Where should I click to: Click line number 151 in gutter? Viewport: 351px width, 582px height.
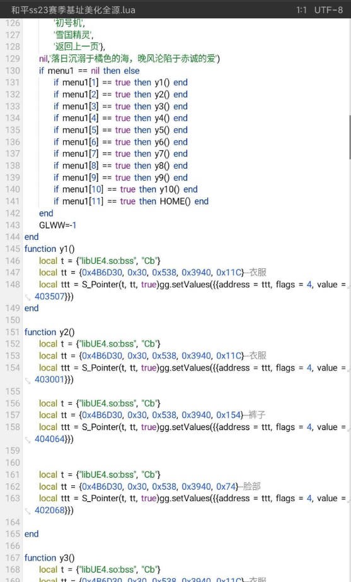click(13, 332)
